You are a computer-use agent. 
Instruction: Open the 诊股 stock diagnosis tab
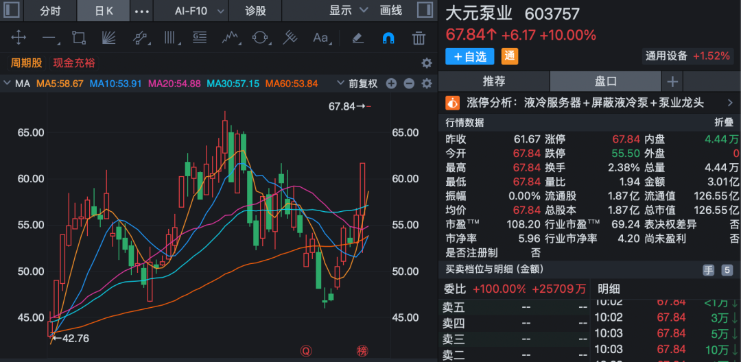coord(256,11)
